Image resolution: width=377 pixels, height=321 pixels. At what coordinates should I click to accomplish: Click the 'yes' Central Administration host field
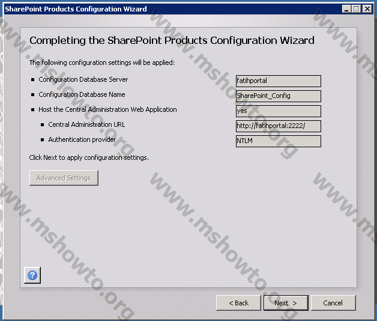pos(279,111)
